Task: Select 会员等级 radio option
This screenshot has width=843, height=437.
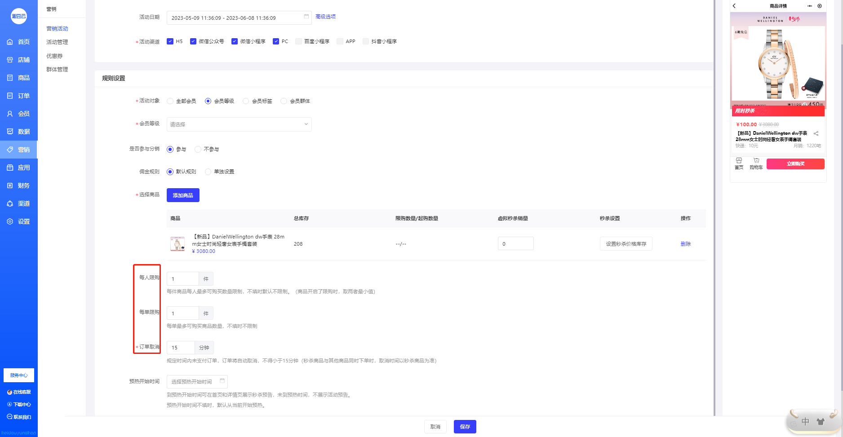Action: point(208,101)
